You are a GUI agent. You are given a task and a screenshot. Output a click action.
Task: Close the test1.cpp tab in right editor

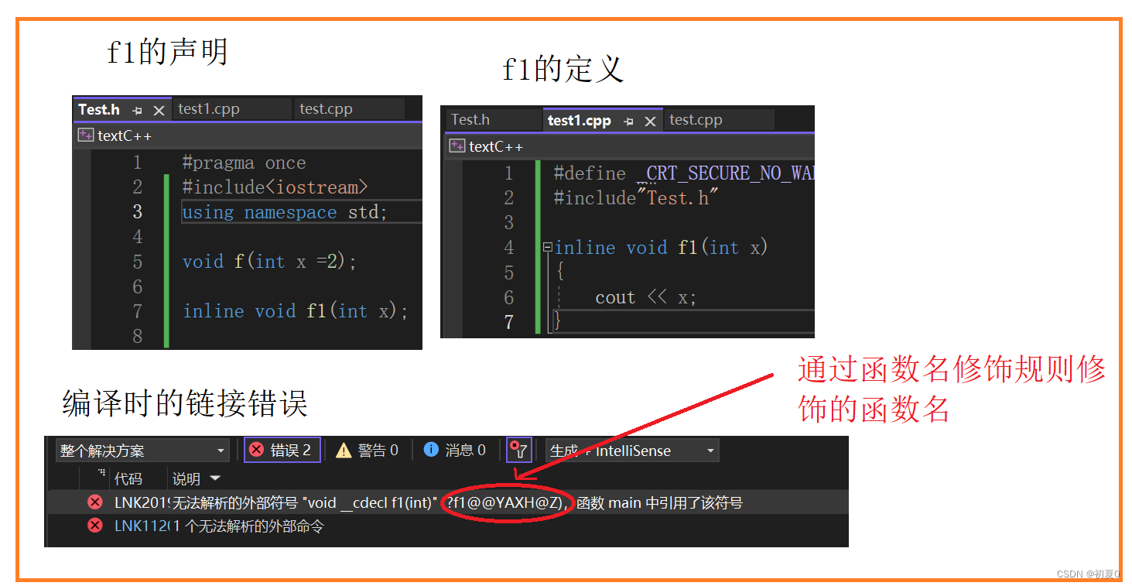(x=650, y=122)
